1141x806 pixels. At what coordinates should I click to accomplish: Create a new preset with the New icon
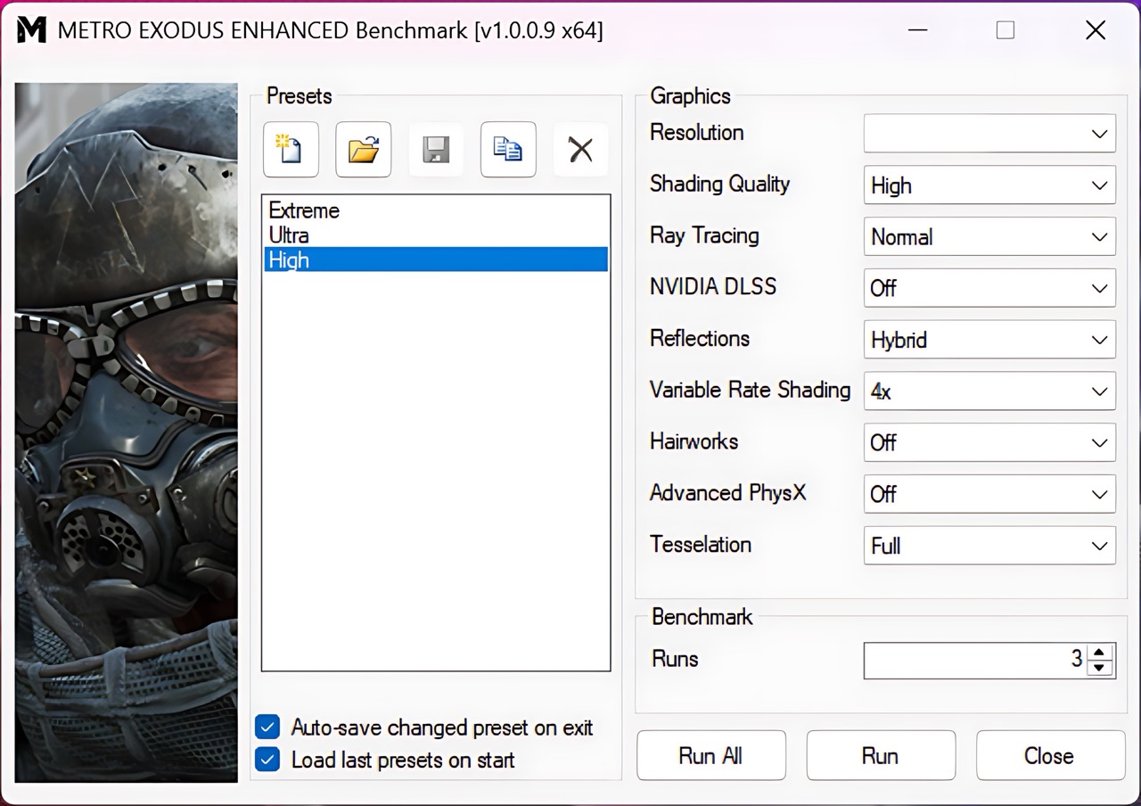point(291,149)
